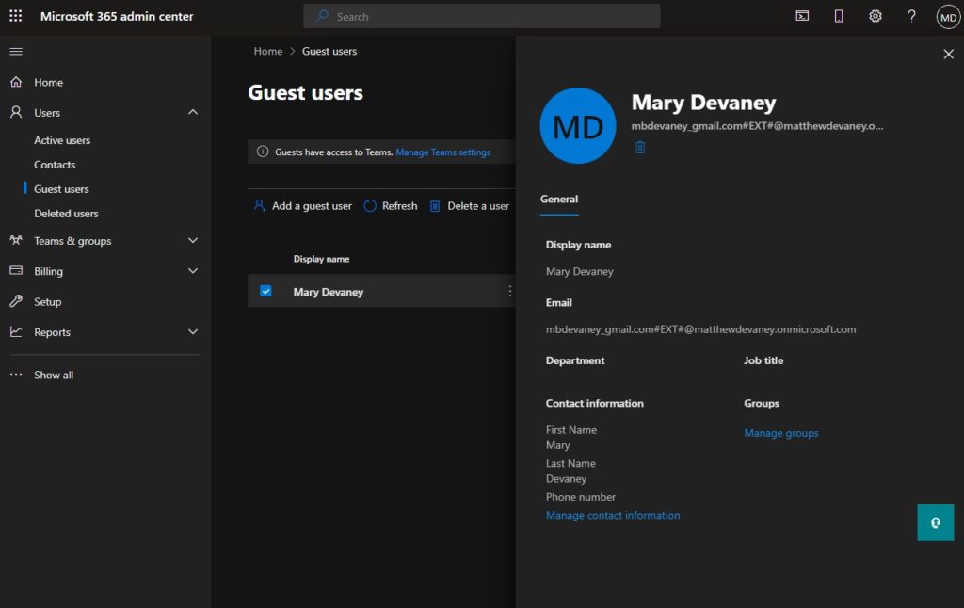Open the app launcher waffle icon
The width and height of the screenshot is (964, 608).
[16, 16]
